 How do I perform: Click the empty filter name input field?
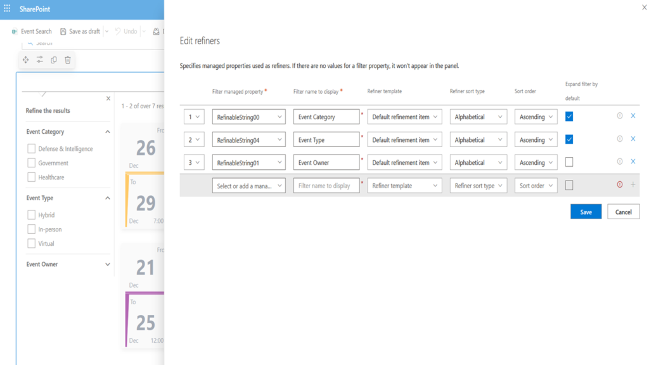coord(326,186)
